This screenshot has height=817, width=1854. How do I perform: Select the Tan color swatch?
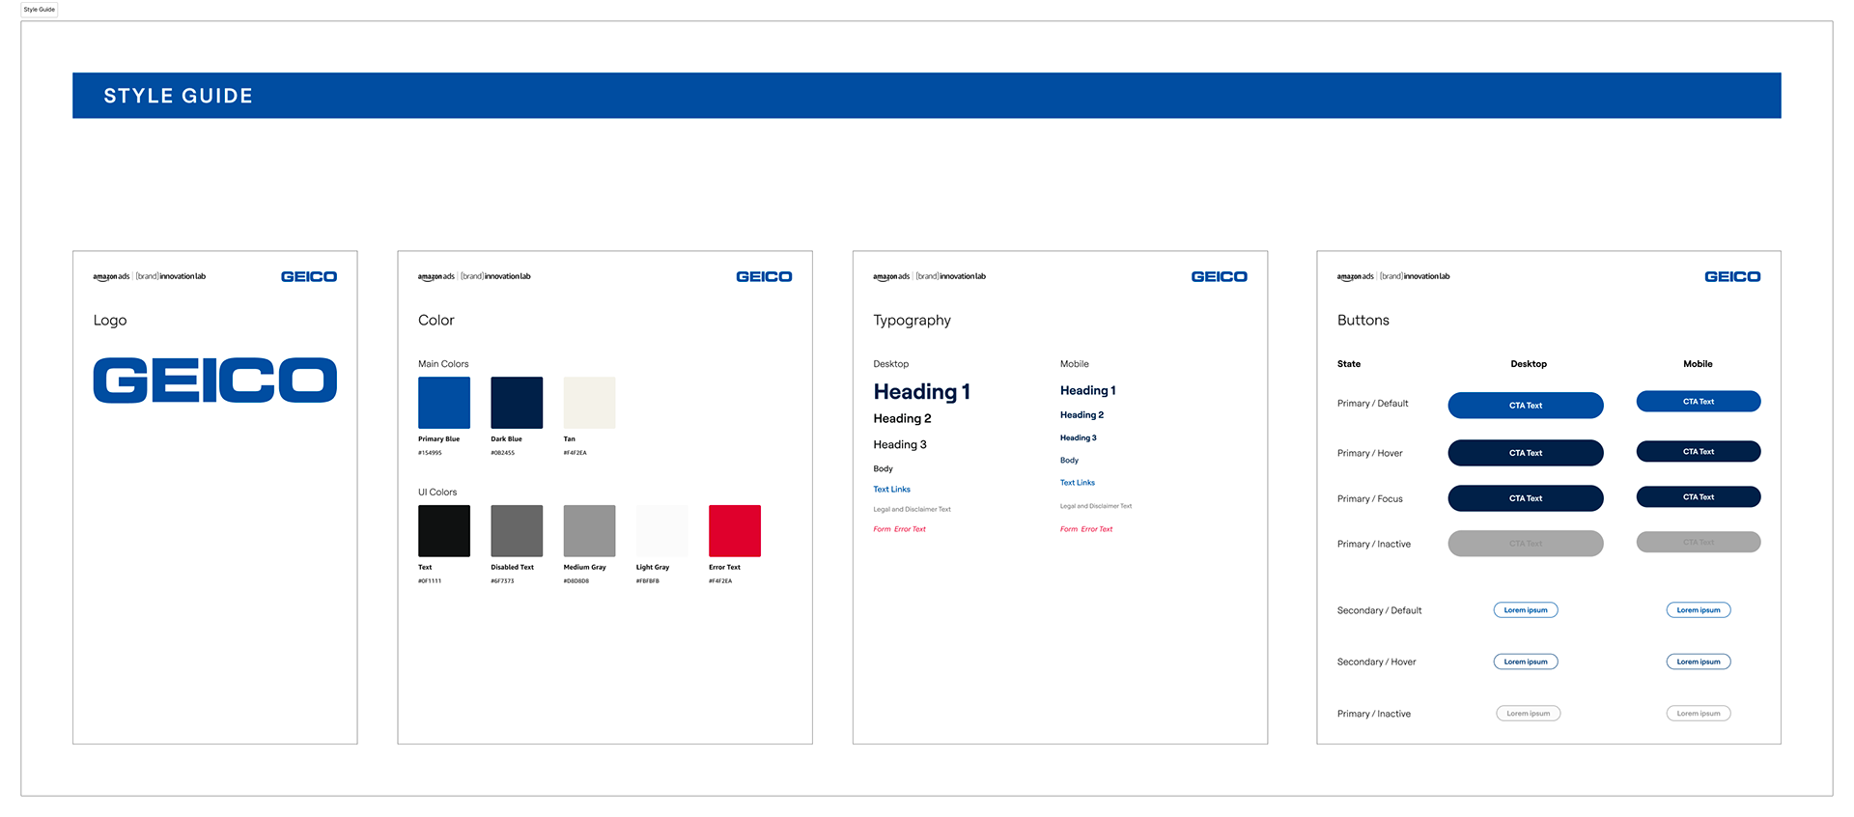point(589,403)
